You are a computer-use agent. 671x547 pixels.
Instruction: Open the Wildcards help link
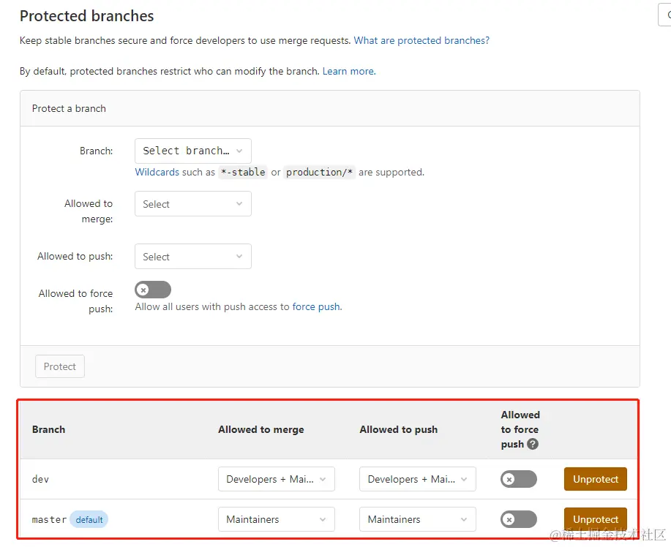click(157, 172)
